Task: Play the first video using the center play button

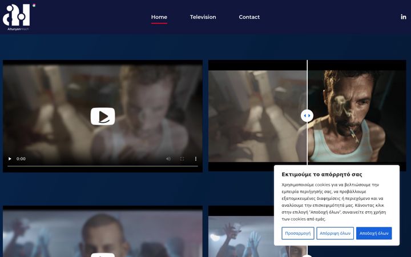Action: pos(103,116)
